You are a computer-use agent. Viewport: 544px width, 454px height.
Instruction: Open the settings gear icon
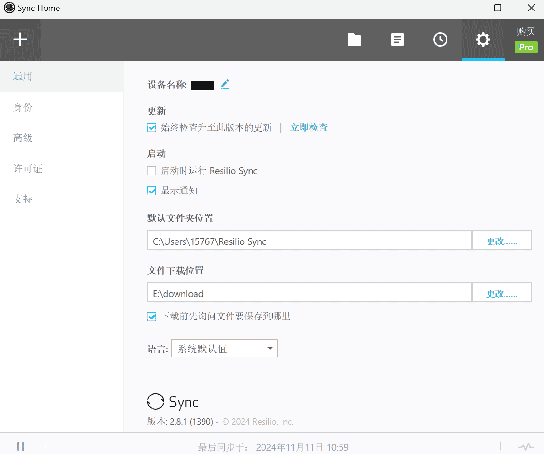(x=483, y=39)
